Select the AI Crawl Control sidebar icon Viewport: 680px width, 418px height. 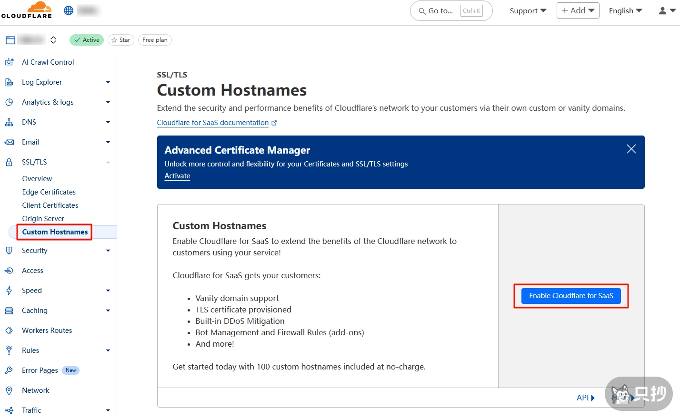point(10,62)
